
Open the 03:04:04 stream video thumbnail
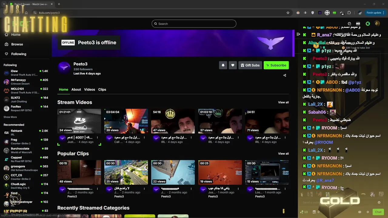tap(126, 121)
